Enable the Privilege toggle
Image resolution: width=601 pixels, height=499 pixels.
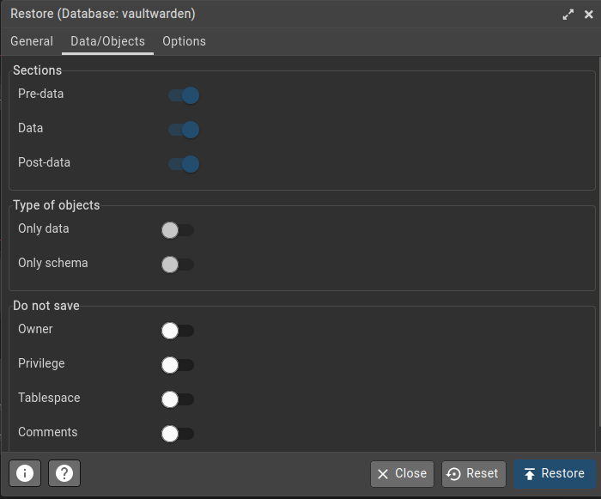click(178, 365)
